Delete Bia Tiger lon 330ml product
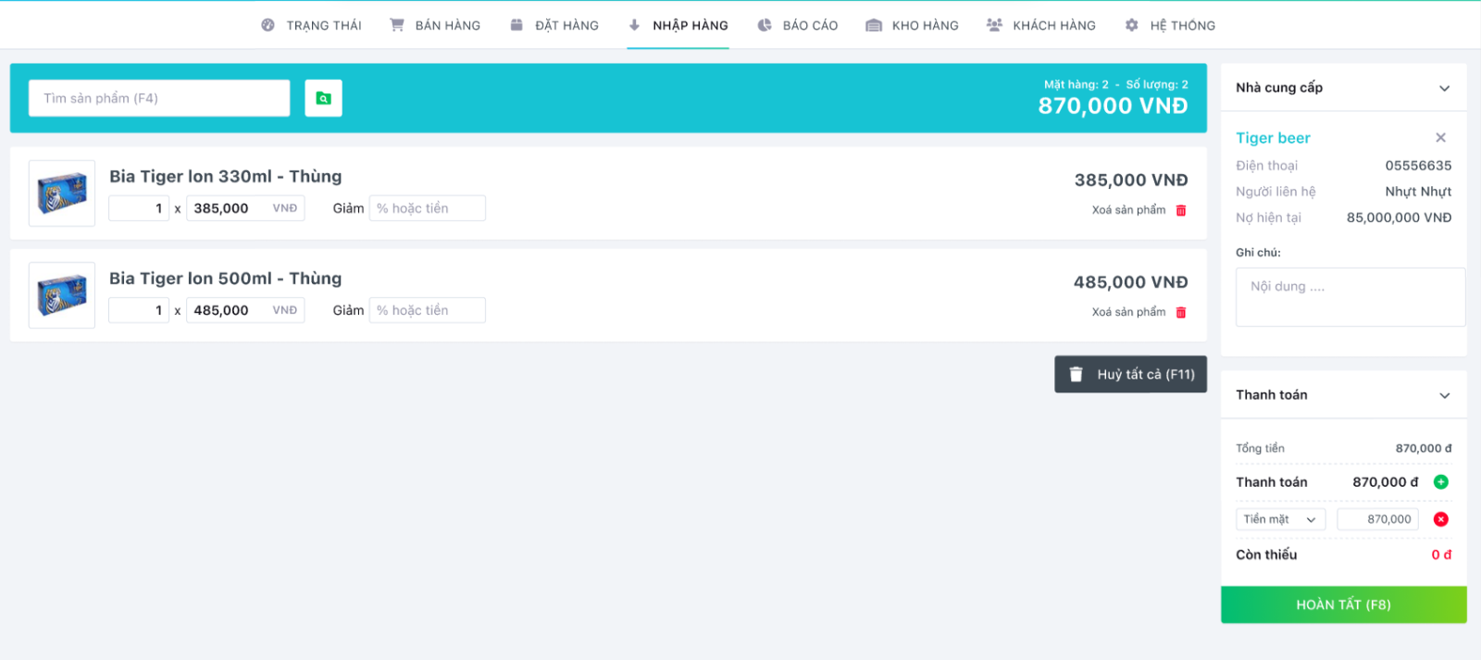This screenshot has width=1481, height=660. [x=1180, y=210]
